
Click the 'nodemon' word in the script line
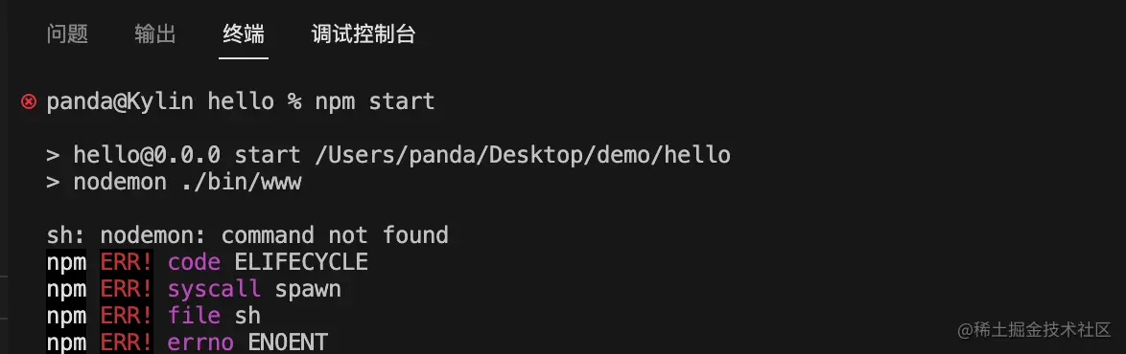click(x=120, y=182)
